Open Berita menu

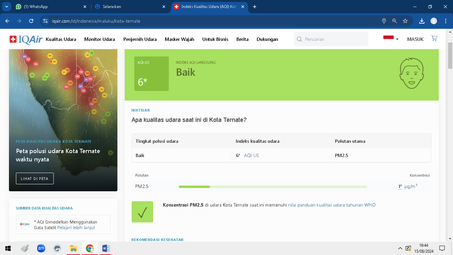point(242,39)
